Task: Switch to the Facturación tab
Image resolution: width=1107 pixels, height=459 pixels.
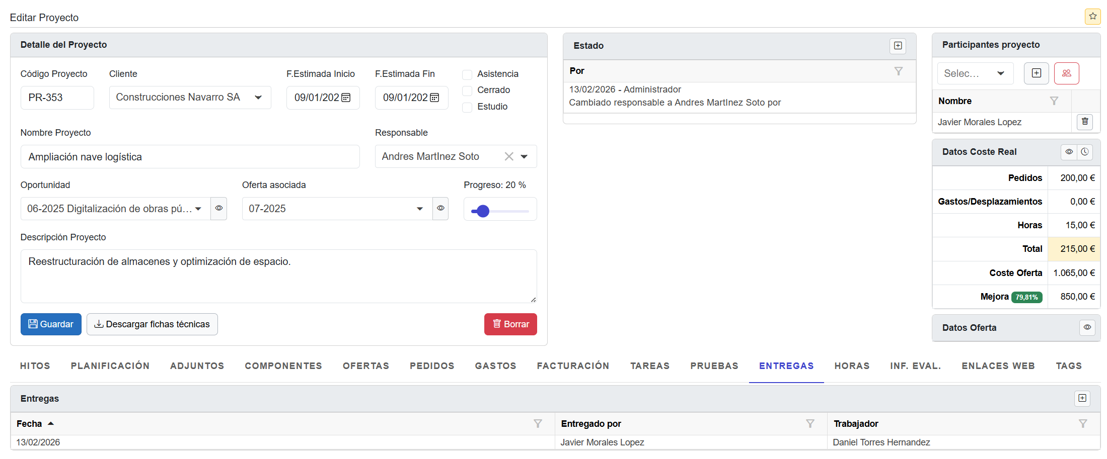Action: pos(573,366)
